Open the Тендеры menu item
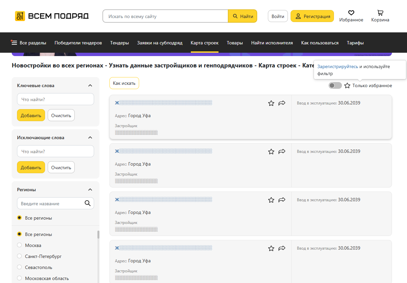The image size is (407, 283). coord(119,43)
